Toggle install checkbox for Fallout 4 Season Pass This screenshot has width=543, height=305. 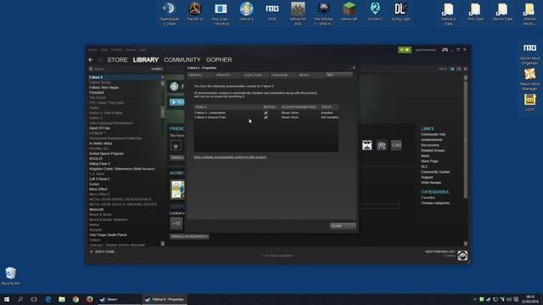(x=266, y=117)
